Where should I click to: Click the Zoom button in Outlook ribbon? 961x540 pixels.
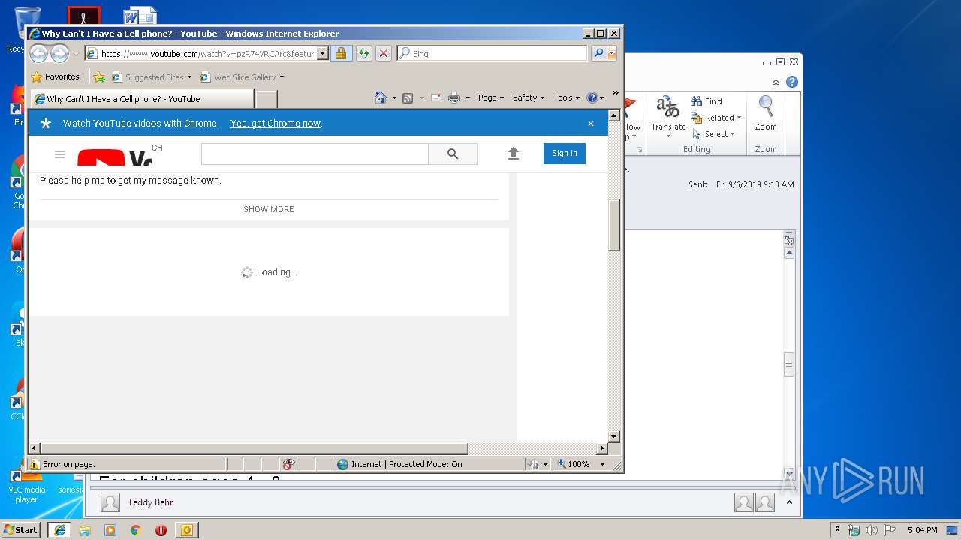coord(766,115)
